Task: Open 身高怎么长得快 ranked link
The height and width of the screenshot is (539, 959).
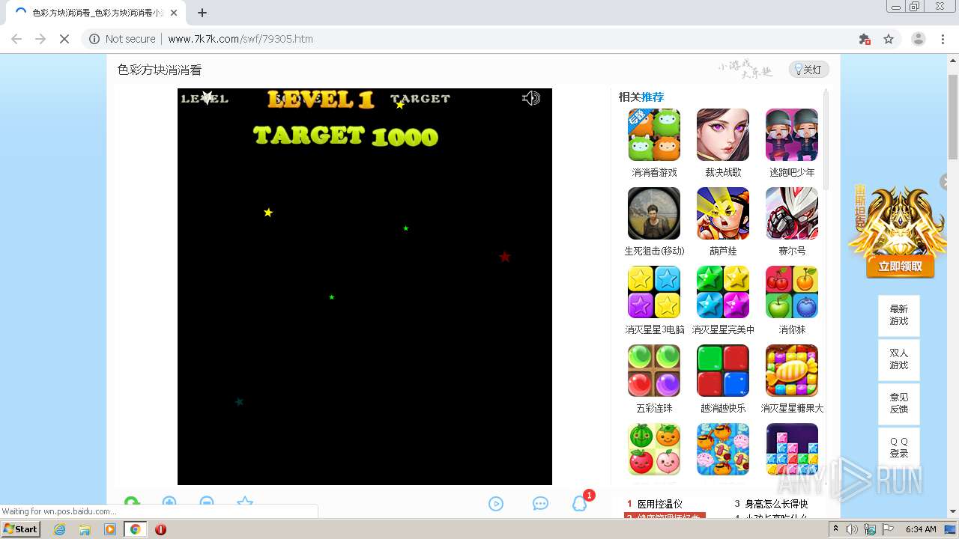Action: (776, 504)
